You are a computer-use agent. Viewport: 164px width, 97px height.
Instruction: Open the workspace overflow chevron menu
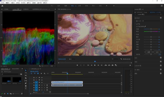(114, 6)
